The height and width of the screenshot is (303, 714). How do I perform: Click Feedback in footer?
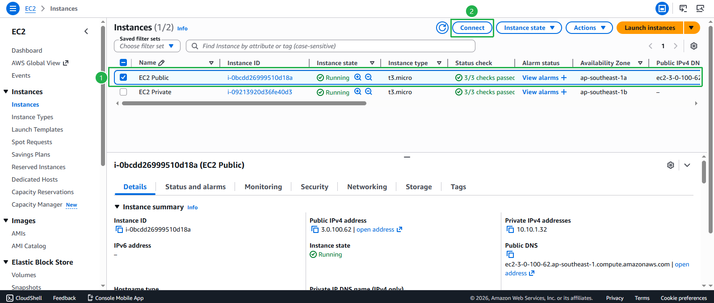point(64,298)
